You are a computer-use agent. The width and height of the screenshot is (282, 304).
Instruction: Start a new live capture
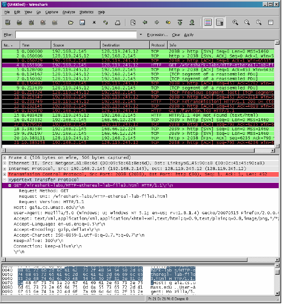pos(31,22)
